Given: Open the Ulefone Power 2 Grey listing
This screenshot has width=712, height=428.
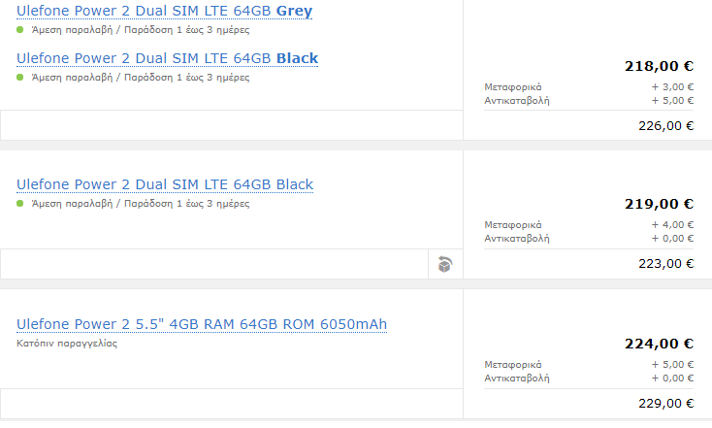Looking at the screenshot, I should [x=164, y=11].
